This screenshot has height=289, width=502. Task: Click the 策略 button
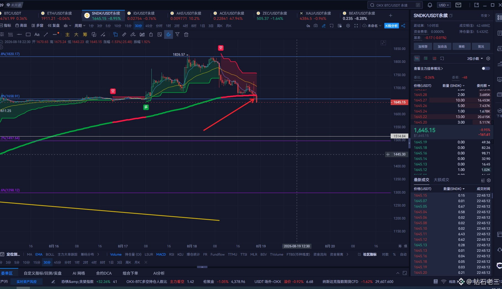461,47
